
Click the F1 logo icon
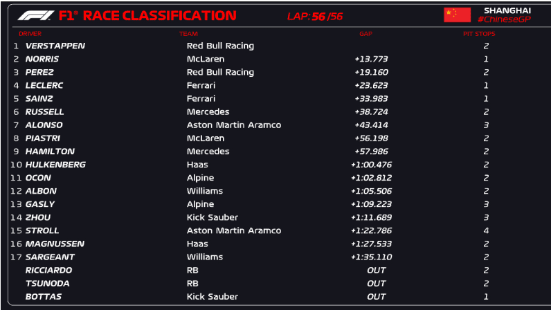coord(36,15)
